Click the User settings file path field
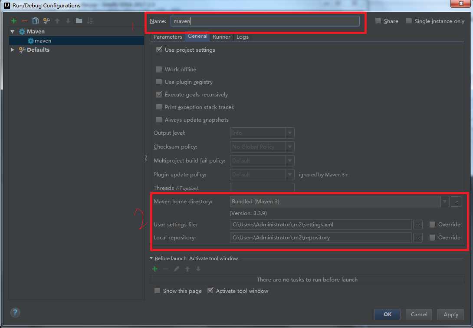Image resolution: width=473 pixels, height=328 pixels. [x=321, y=225]
